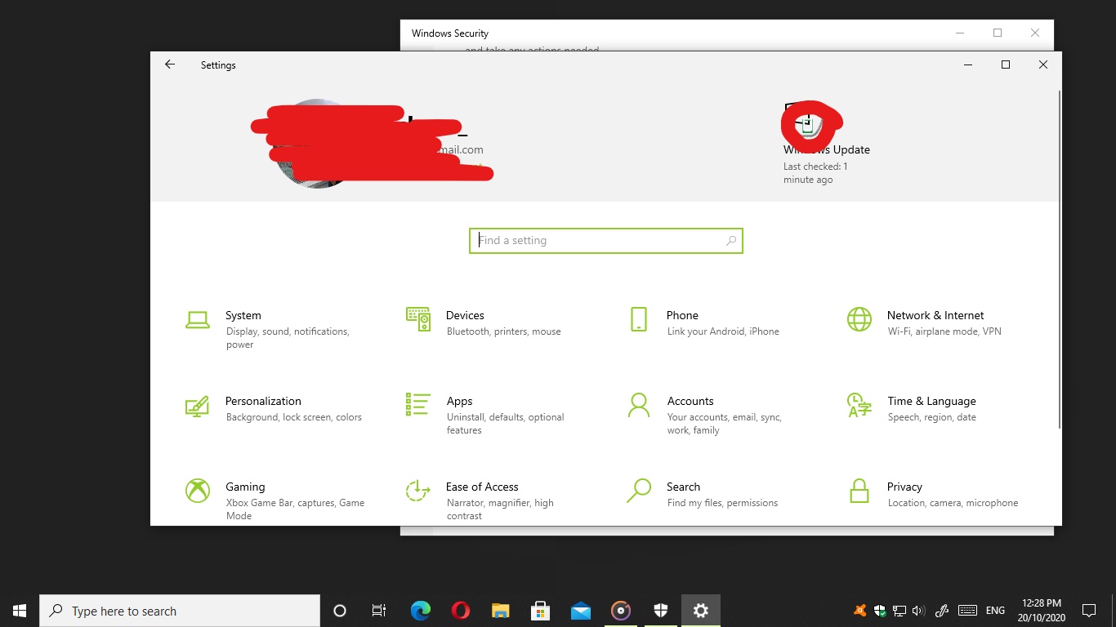Image resolution: width=1116 pixels, height=627 pixels.
Task: Open the Mail app from the taskbar
Action: click(581, 611)
